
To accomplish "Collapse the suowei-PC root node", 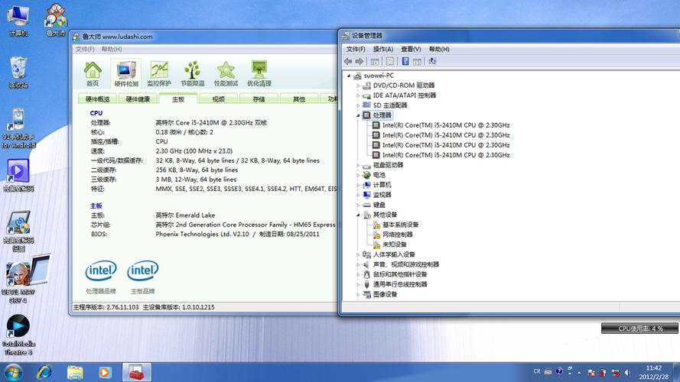I will coord(348,76).
